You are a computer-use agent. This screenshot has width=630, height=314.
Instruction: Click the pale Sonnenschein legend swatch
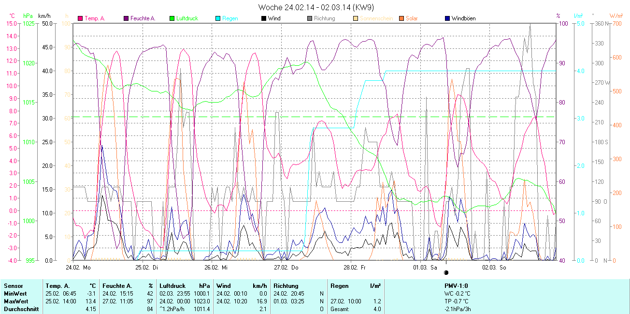[356, 19]
